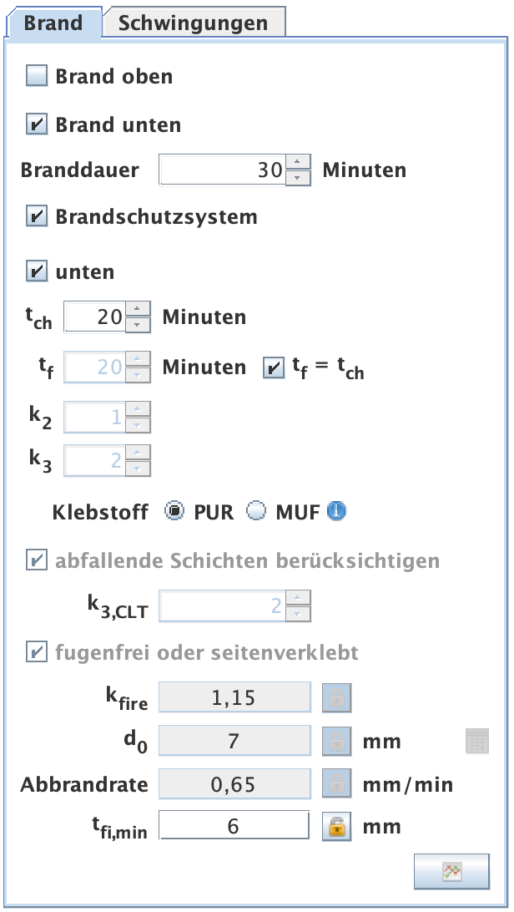Image resolution: width=514 pixels, height=912 pixels.
Task: Enable the Brand oben checkbox
Action: tap(38, 77)
